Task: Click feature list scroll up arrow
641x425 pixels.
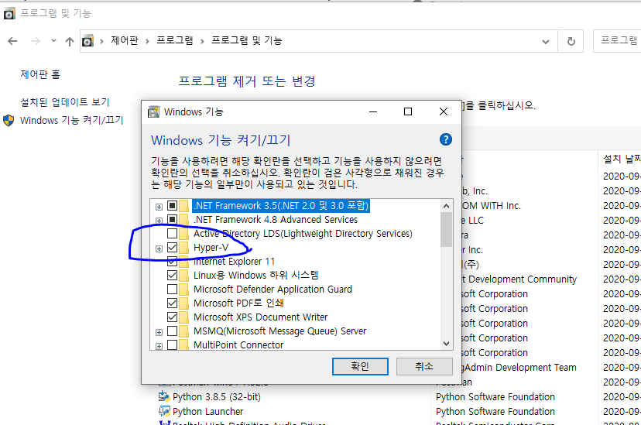Action: [447, 206]
